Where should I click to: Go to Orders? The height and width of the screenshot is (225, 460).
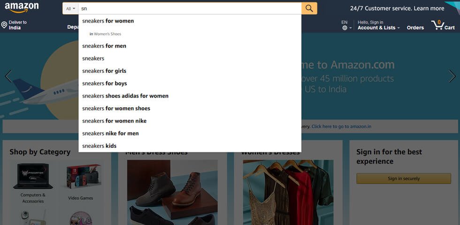(x=415, y=28)
